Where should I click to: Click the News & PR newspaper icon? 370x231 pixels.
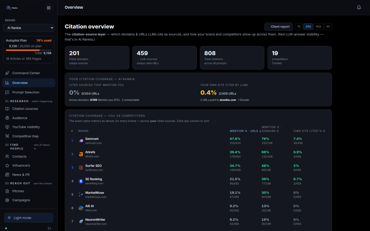tap(7, 175)
